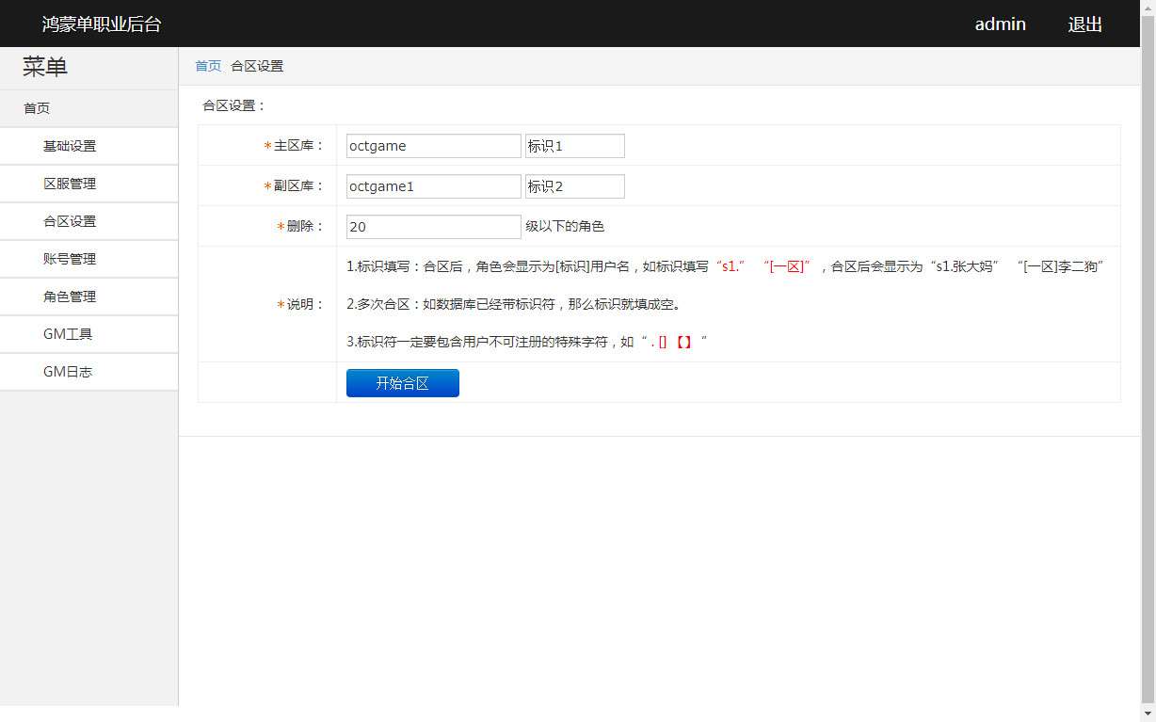Screen dimensions: 1156x722
Task: Open the admin account link
Action: click(x=1000, y=24)
